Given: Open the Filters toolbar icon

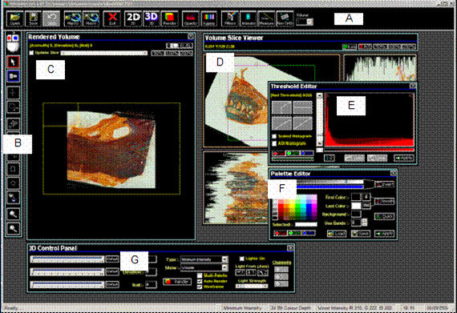Looking at the screenshot, I should coord(230,18).
